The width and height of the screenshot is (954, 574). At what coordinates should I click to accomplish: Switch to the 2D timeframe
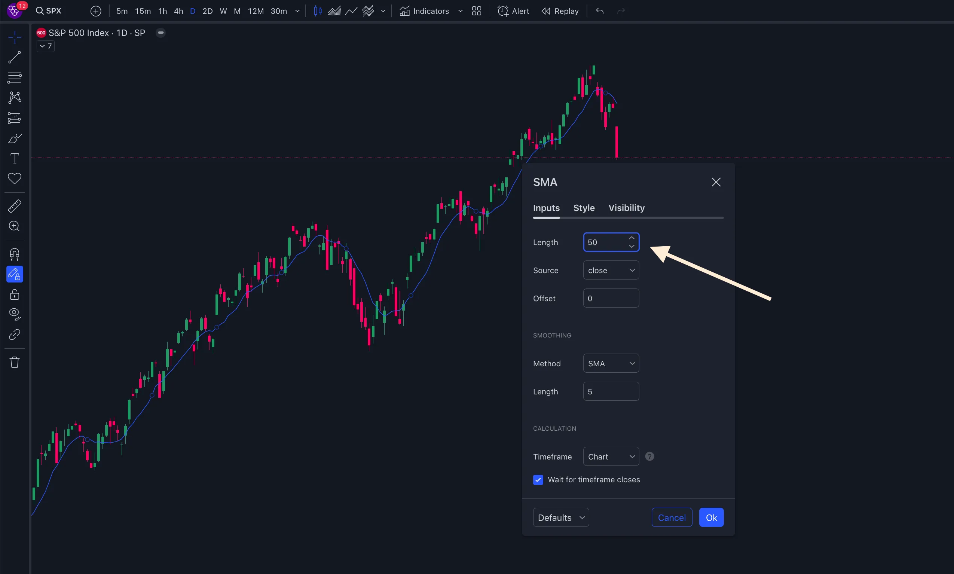click(208, 11)
